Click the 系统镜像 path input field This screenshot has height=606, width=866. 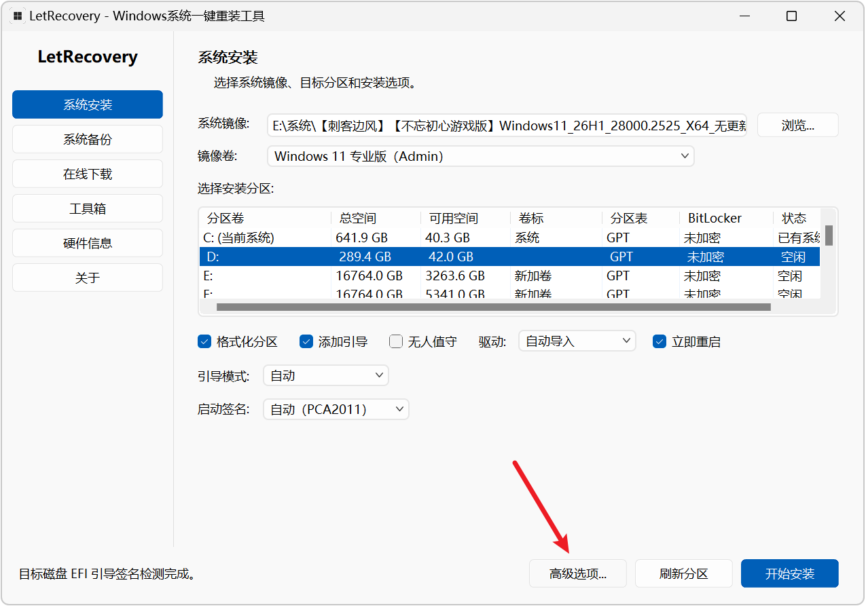coord(507,125)
